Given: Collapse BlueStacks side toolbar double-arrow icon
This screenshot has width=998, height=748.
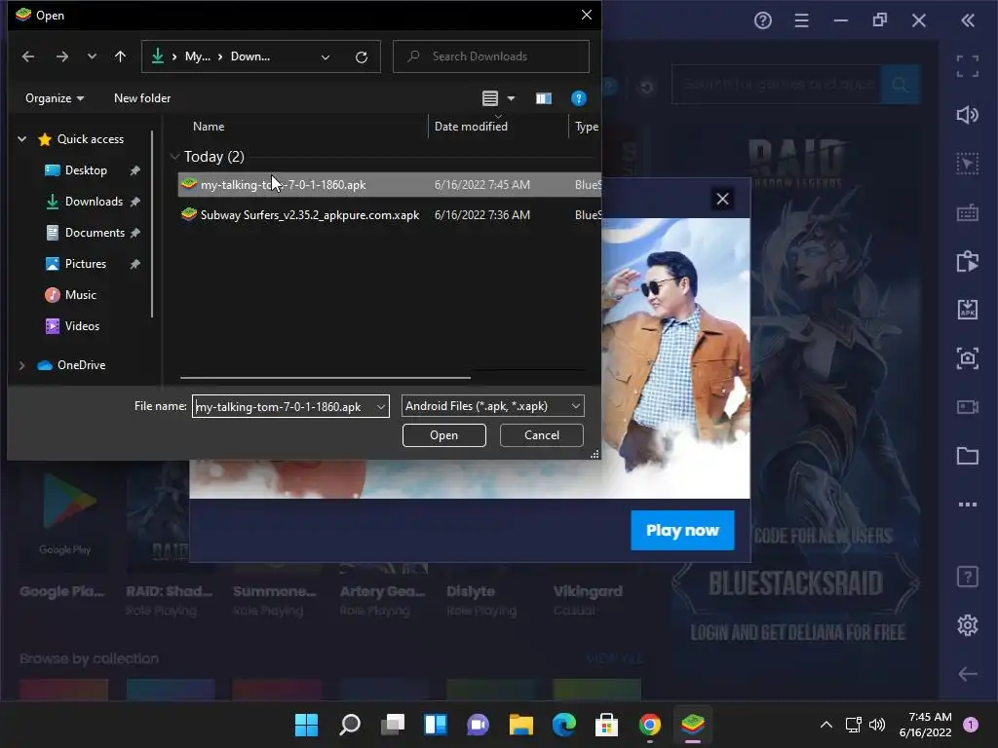Looking at the screenshot, I should point(967,20).
